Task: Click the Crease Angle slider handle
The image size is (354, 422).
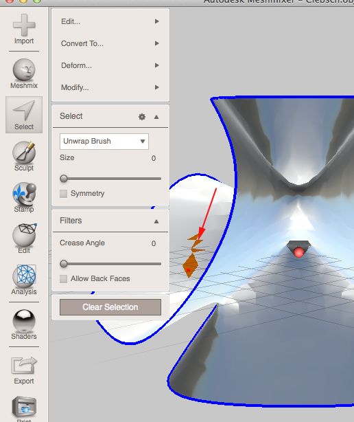Action: pos(64,264)
